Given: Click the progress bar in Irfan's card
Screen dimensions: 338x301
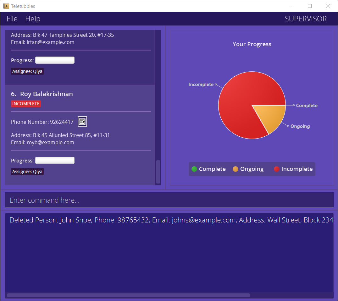Looking at the screenshot, I should tap(55, 60).
